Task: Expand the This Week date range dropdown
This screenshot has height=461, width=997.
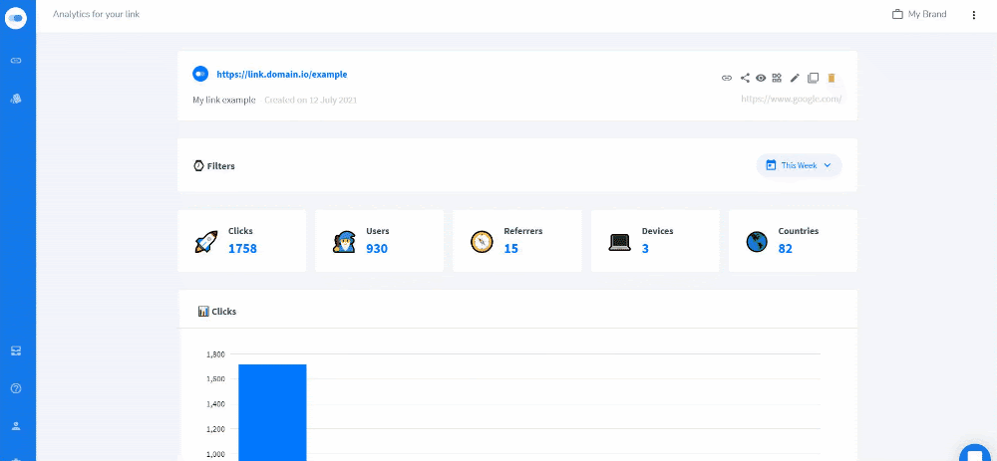Action: (799, 165)
